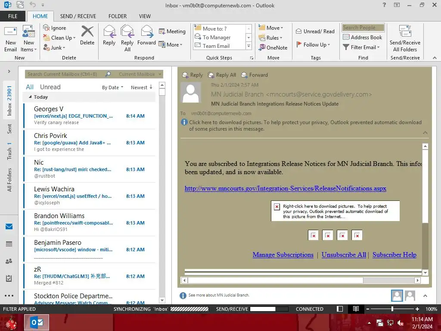441x331 pixels.
Task: Open the Manage Subscriptions link
Action: (283, 255)
